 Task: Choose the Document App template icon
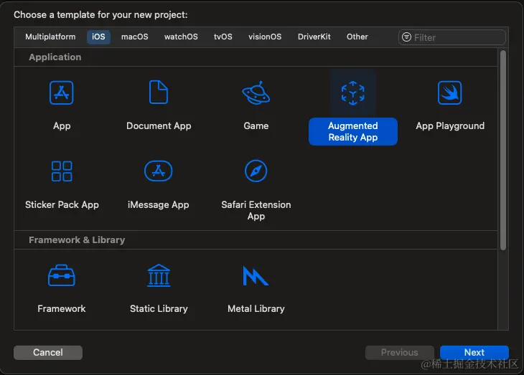[159, 92]
